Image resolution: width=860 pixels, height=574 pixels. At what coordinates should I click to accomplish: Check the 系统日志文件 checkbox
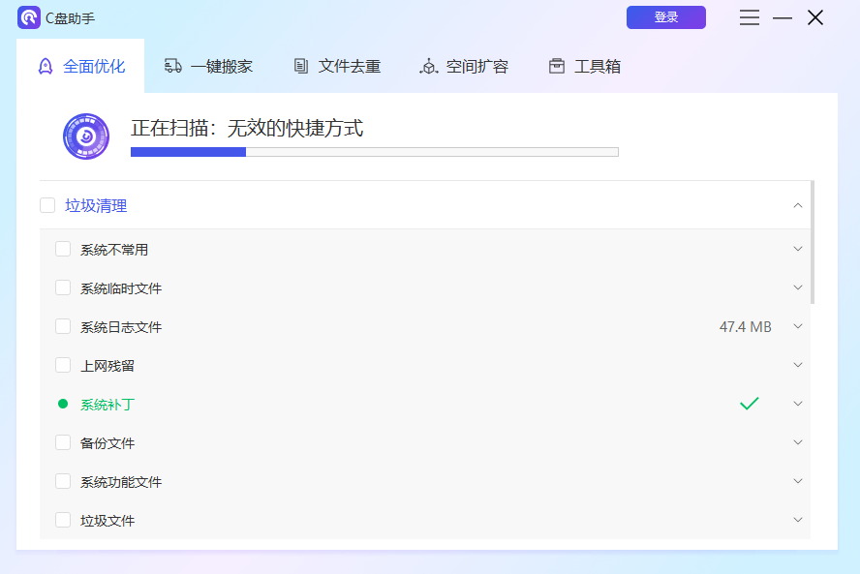pyautogui.click(x=62, y=326)
